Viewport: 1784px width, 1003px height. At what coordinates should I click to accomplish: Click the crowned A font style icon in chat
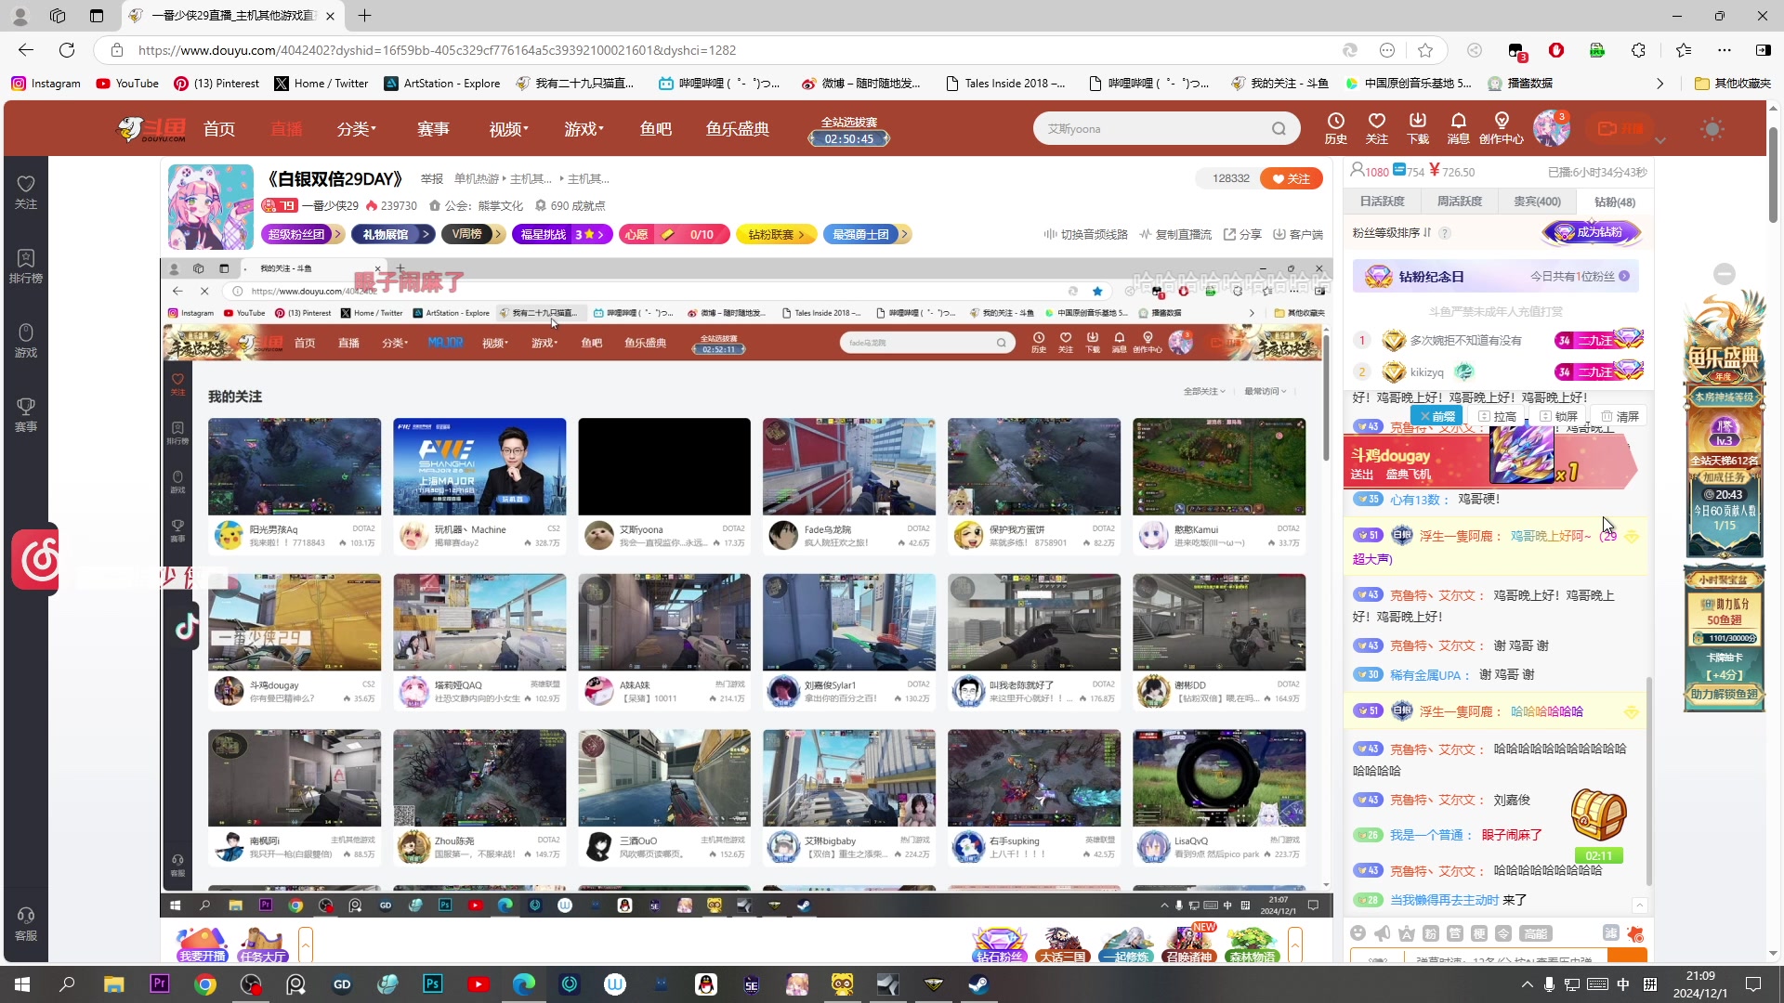pos(1407,933)
